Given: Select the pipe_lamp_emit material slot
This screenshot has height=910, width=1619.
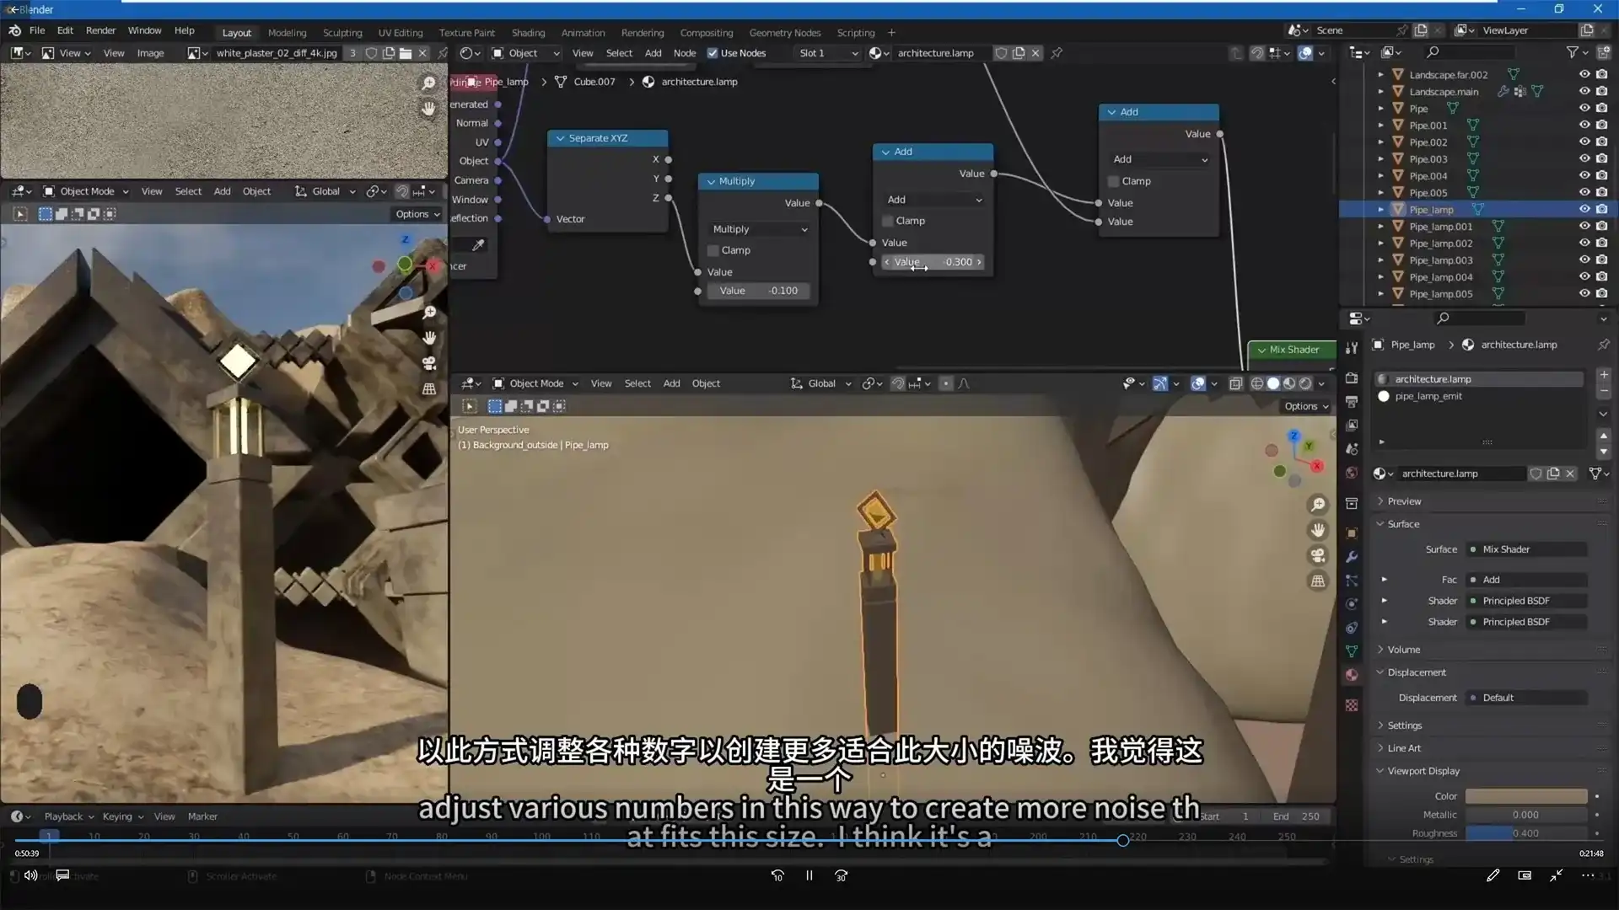Looking at the screenshot, I should [x=1428, y=396].
